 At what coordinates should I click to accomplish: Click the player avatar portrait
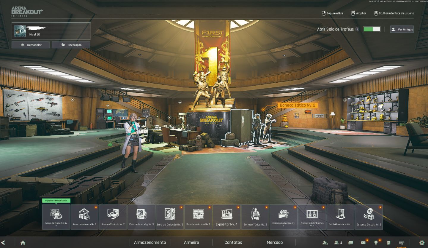pyautogui.click(x=20, y=31)
